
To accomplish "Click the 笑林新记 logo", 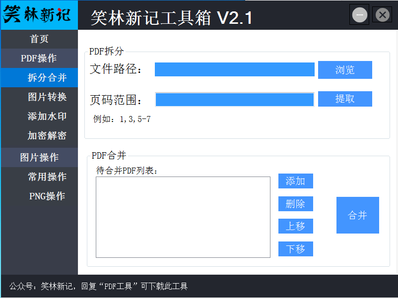I will [39, 15].
